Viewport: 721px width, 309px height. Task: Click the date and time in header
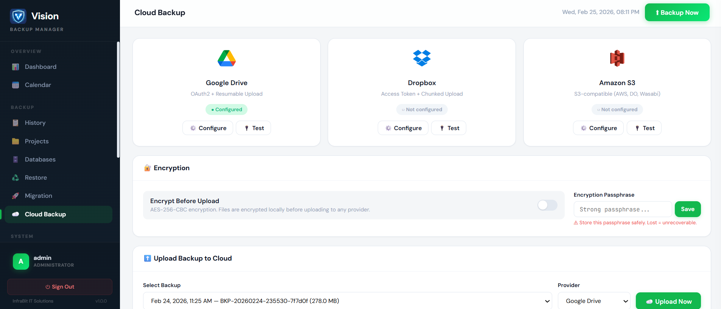pyautogui.click(x=601, y=12)
